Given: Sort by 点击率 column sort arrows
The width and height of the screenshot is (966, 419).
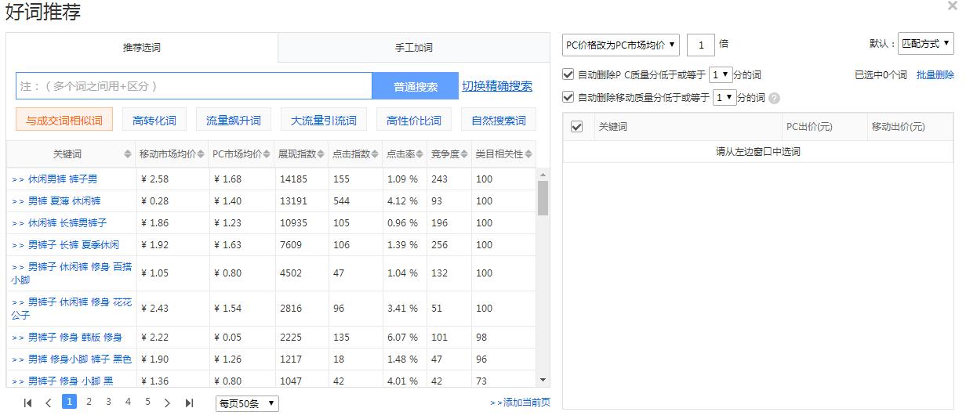Looking at the screenshot, I should [x=421, y=154].
